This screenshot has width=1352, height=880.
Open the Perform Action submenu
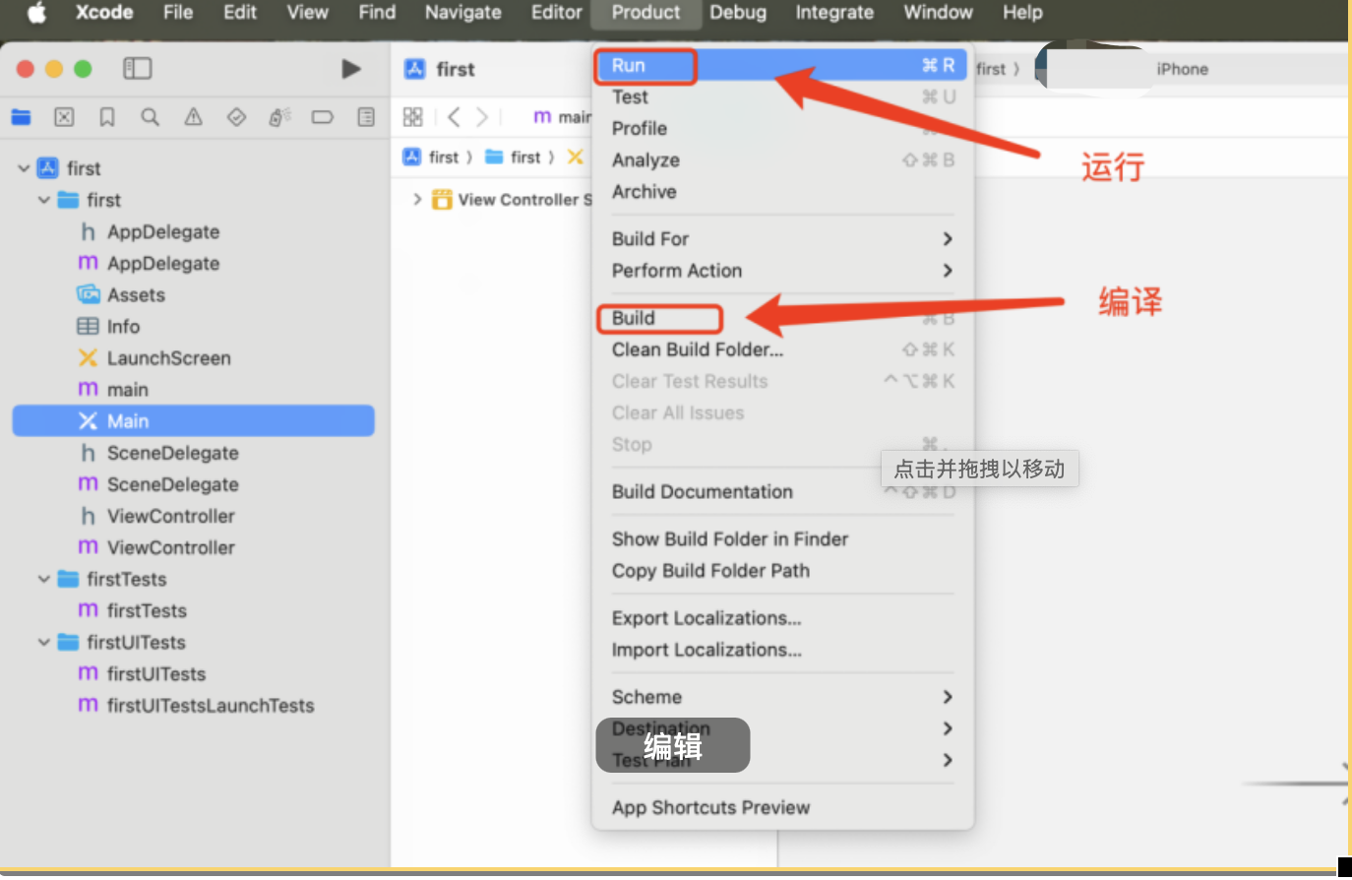pos(782,271)
